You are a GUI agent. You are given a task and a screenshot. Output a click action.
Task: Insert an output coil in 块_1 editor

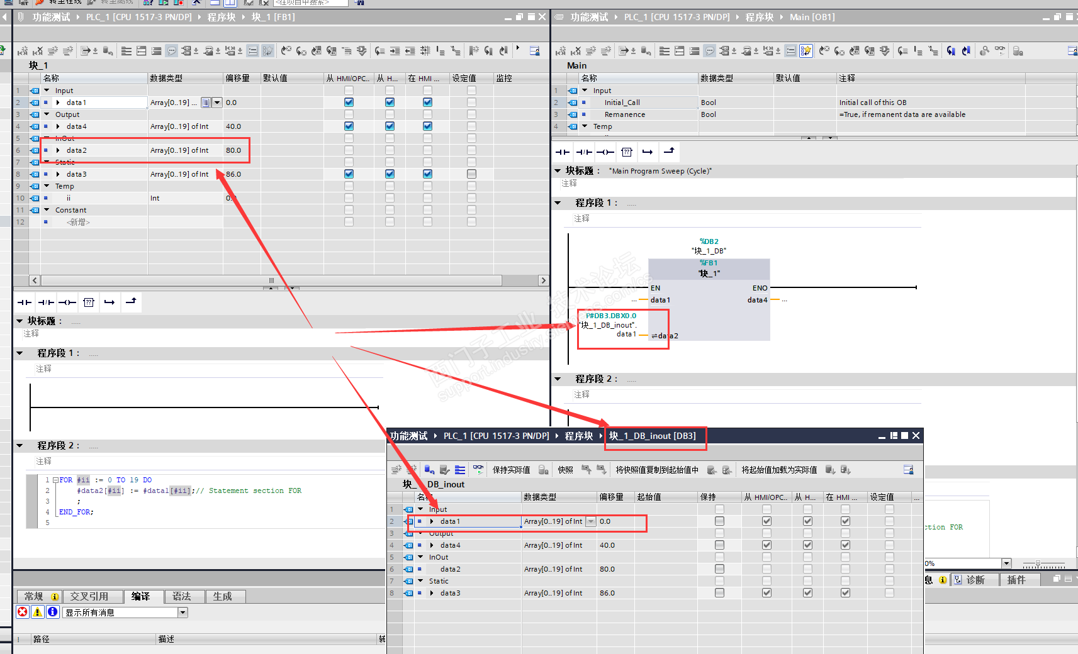[67, 302]
